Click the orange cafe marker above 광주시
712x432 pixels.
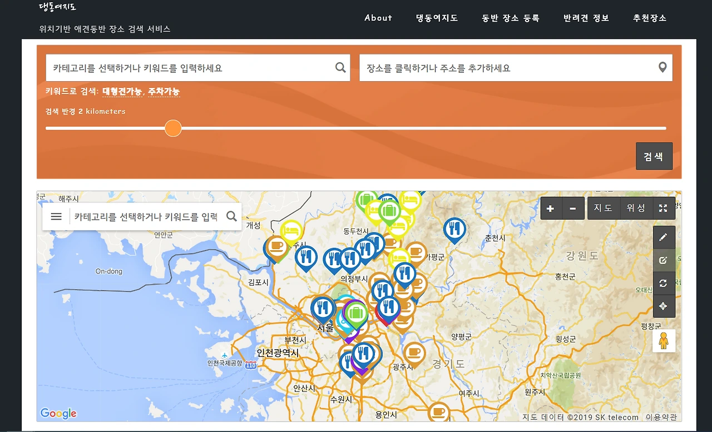click(x=414, y=354)
